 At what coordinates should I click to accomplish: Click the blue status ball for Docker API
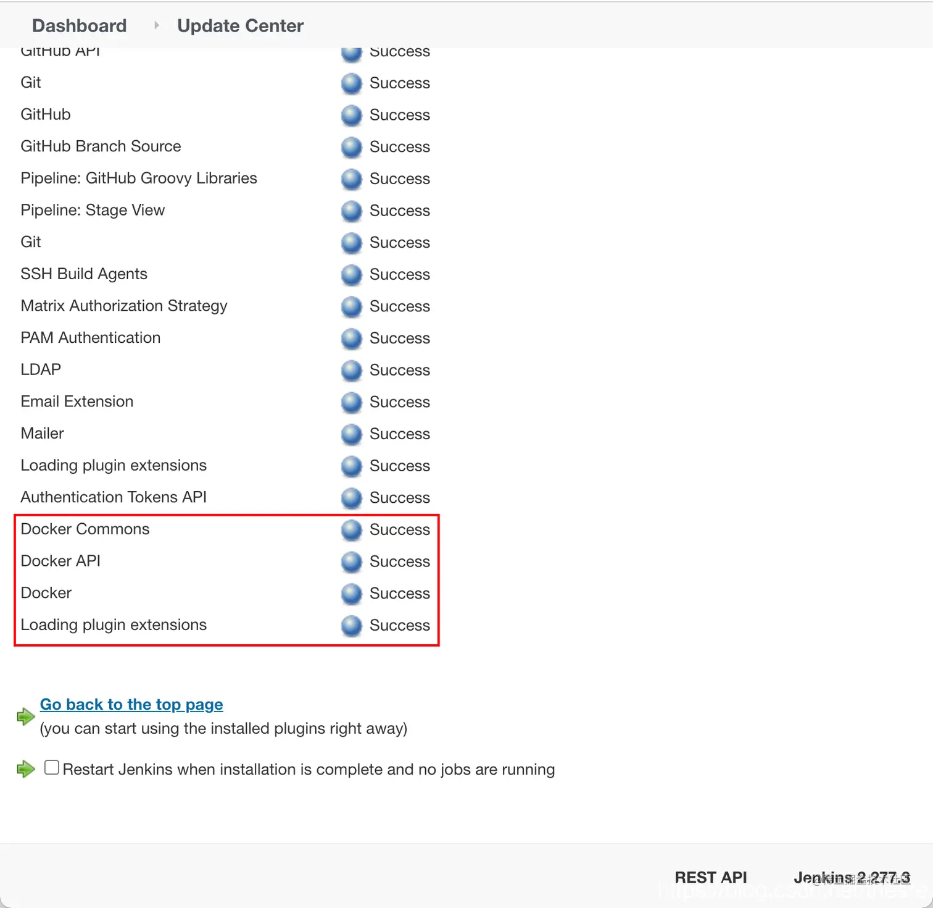pos(351,562)
